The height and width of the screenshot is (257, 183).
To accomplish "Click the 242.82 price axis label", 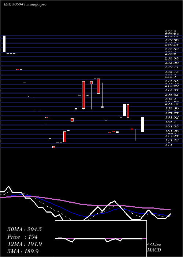I will tap(172, 49).
